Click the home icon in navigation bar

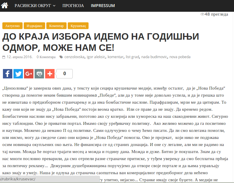5,6
